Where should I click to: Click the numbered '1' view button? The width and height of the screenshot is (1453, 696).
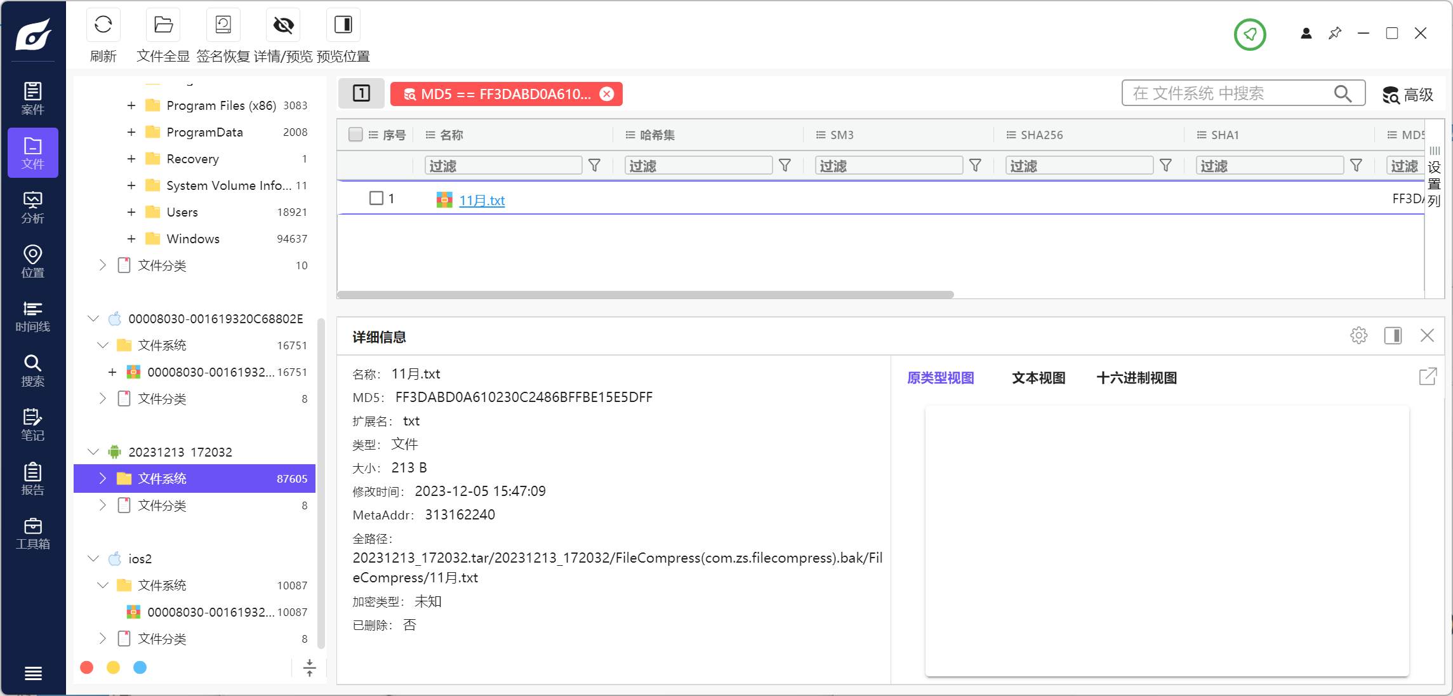tap(361, 93)
